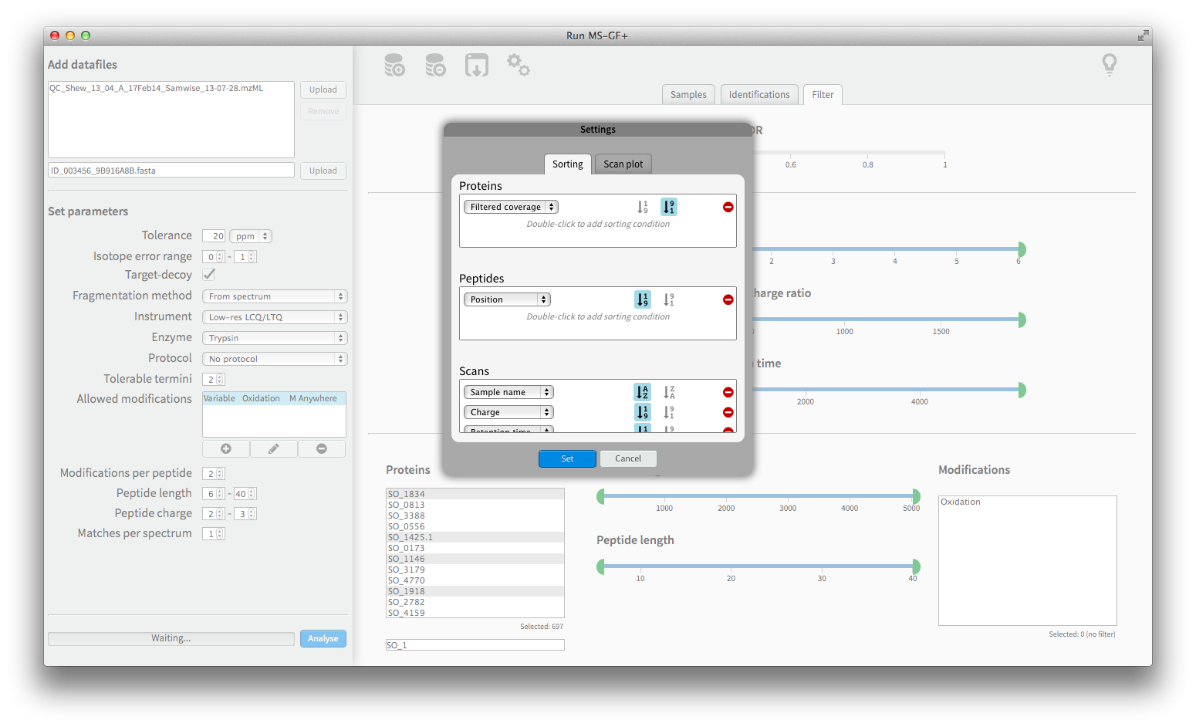Open settings via the gears icon

[518, 65]
